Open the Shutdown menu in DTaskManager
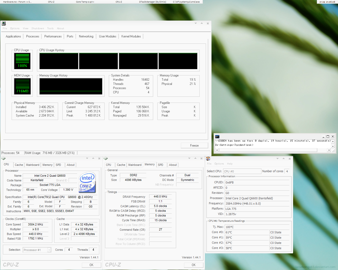This screenshot has height=270, width=338. (38, 28)
